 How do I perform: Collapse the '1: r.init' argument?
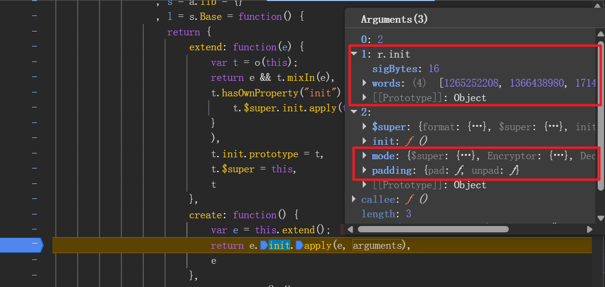354,54
